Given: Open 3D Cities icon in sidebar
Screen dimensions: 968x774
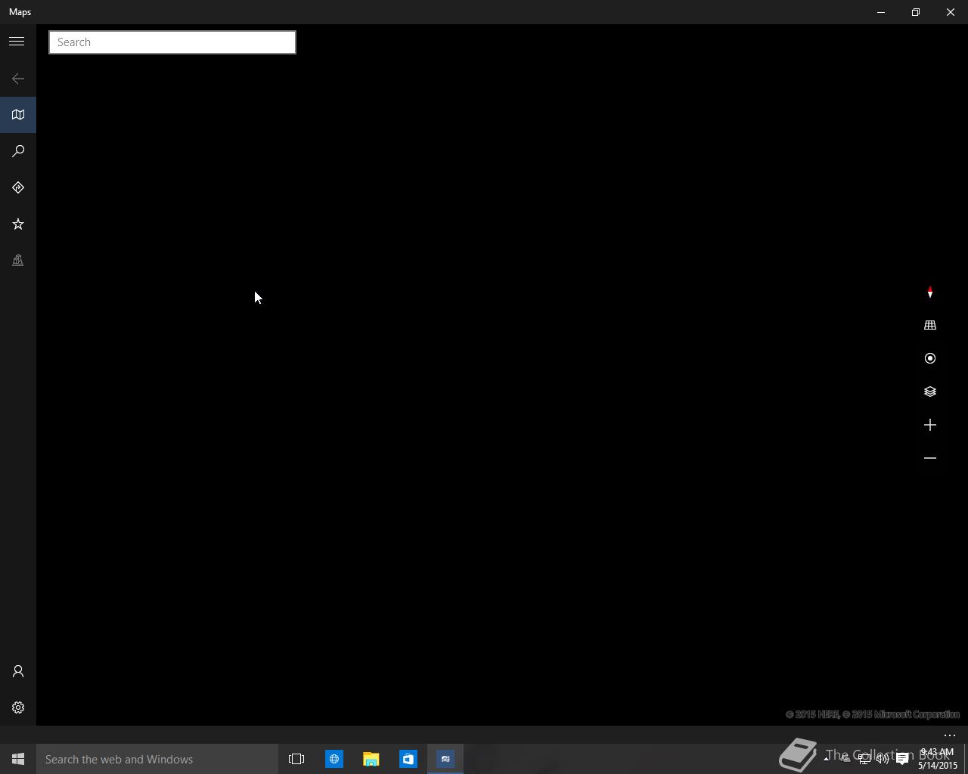Looking at the screenshot, I should pos(18,260).
